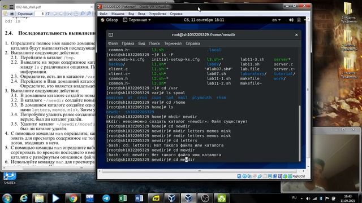This screenshot has height=203, width=362.
Task: Click the USB pen icon in VirtualBox status bar
Action: 260,176
